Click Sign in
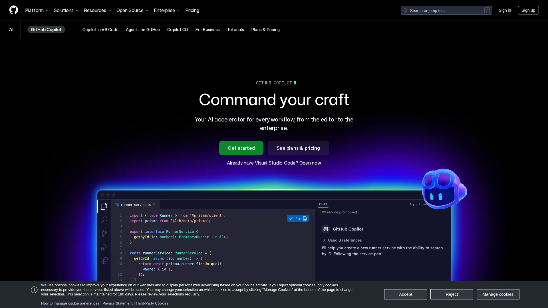 [505, 10]
